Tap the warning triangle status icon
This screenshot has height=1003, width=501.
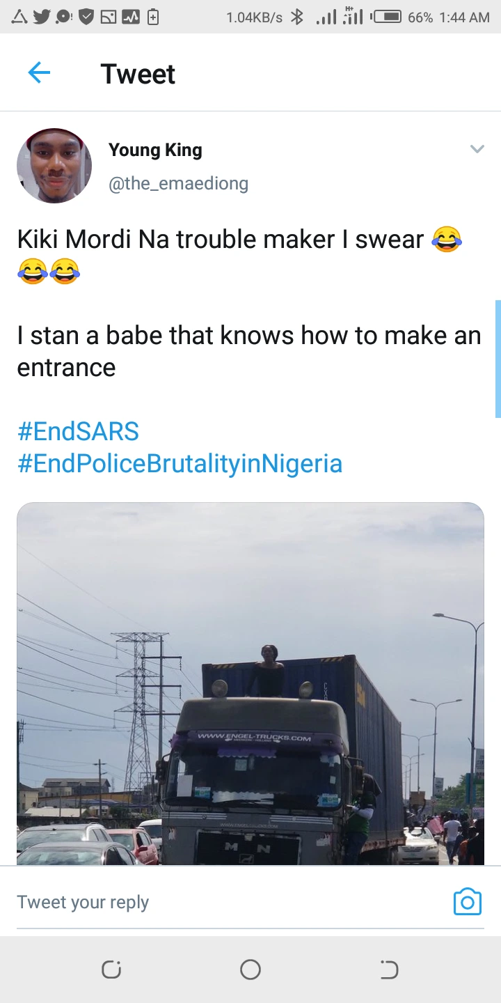tap(19, 17)
